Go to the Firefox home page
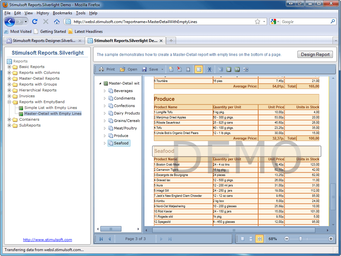 [57, 21]
